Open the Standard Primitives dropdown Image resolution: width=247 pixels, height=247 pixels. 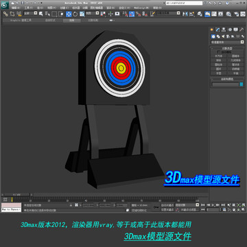click(x=227, y=43)
